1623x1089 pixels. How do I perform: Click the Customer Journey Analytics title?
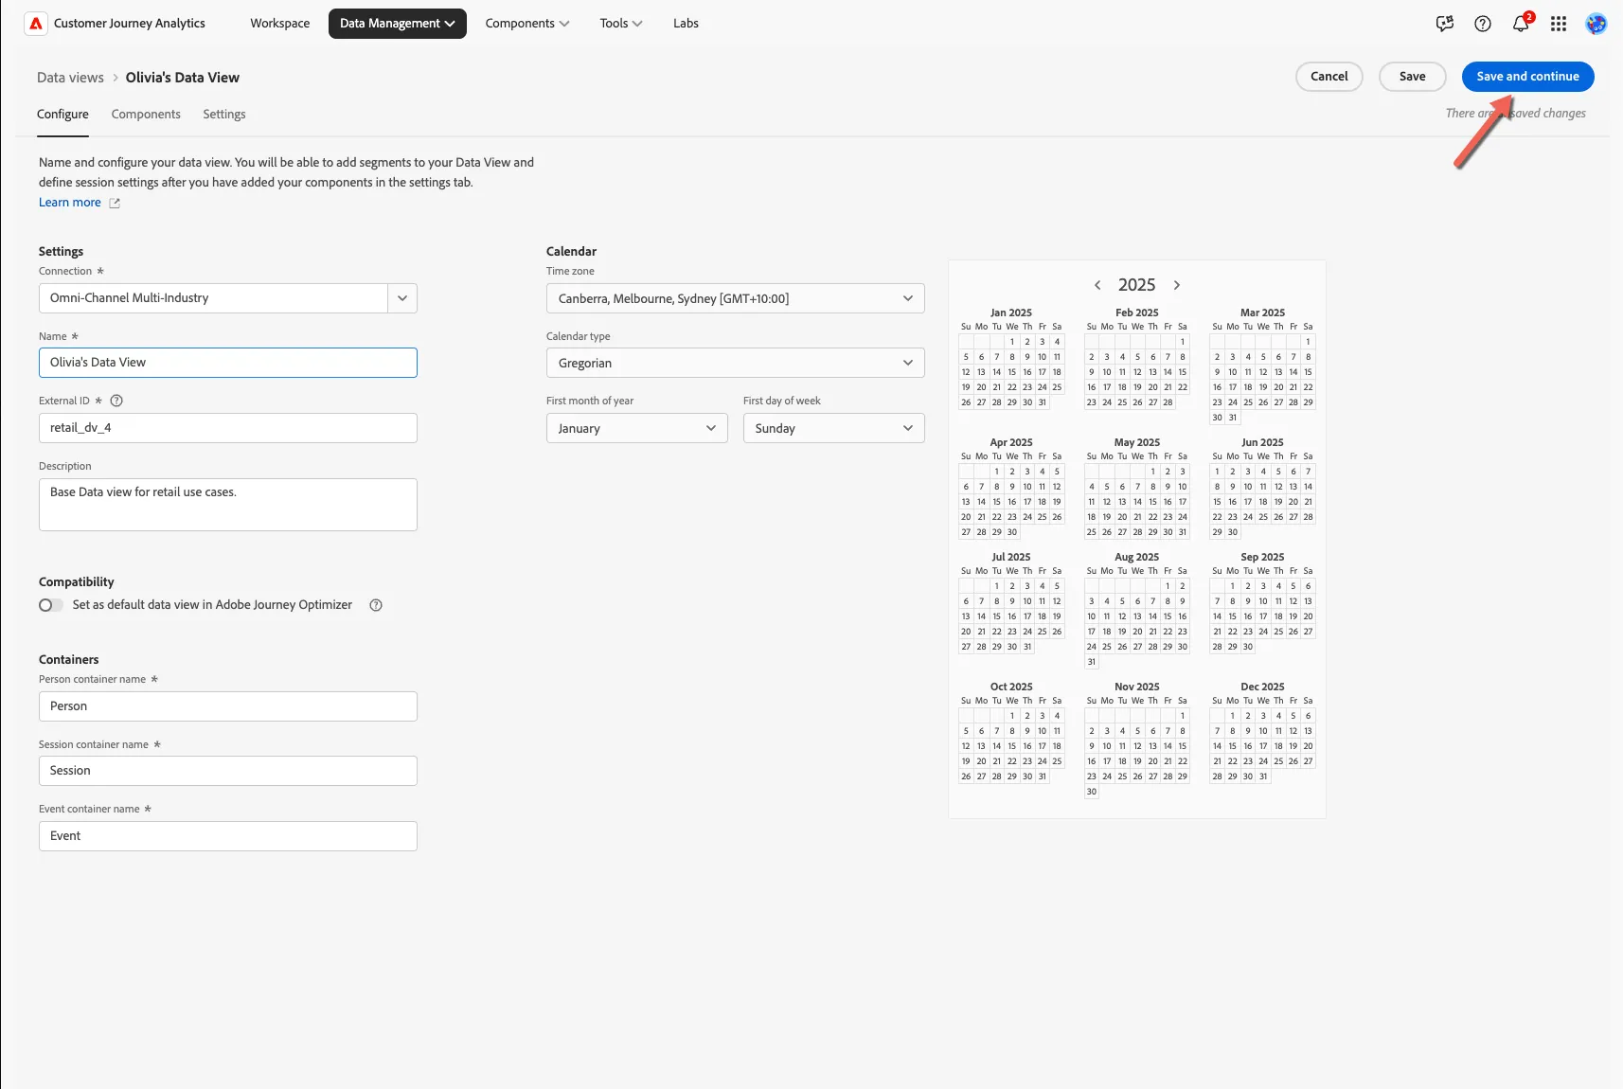click(130, 24)
